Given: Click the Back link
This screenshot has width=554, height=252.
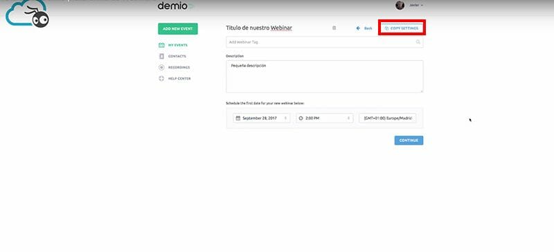Looking at the screenshot, I should point(364,28).
